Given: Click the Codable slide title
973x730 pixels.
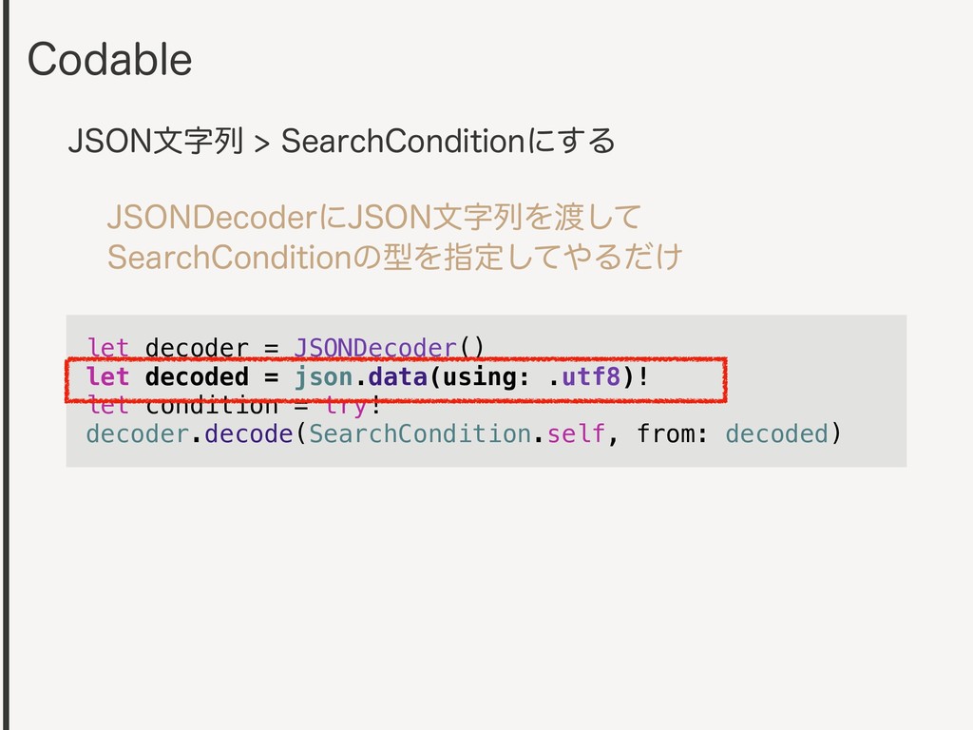Looking at the screenshot, I should click(110, 60).
